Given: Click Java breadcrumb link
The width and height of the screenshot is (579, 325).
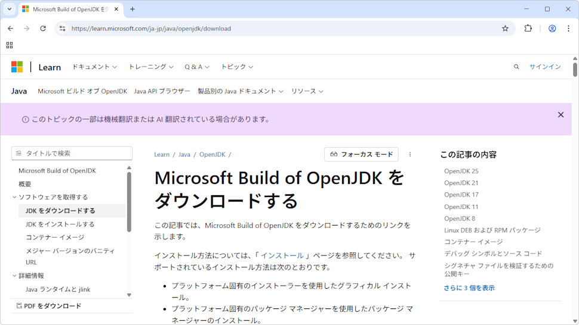Looking at the screenshot, I should click(184, 155).
